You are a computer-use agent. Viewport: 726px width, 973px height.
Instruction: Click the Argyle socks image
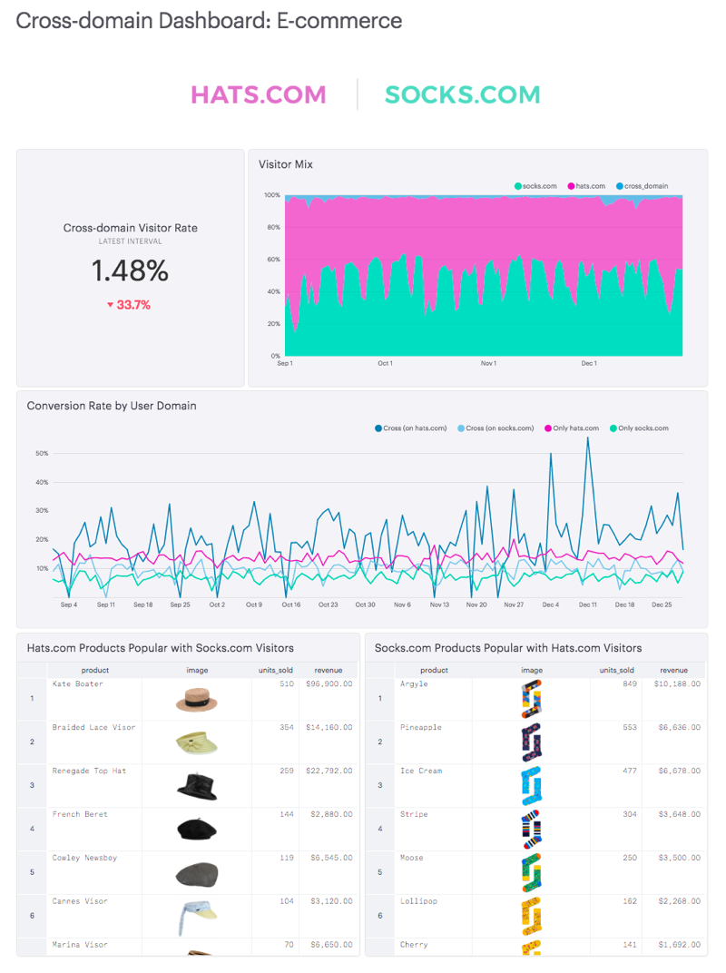pos(532,699)
